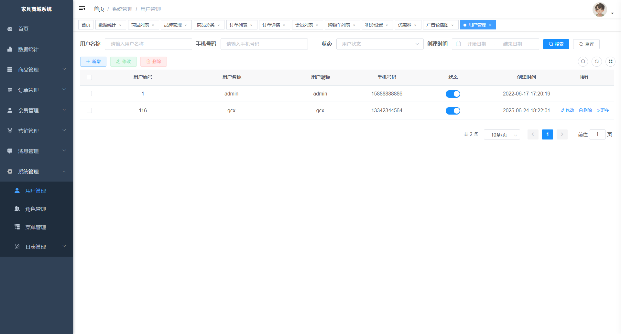
Task: Toggle the status switch for gcx
Action: click(453, 111)
